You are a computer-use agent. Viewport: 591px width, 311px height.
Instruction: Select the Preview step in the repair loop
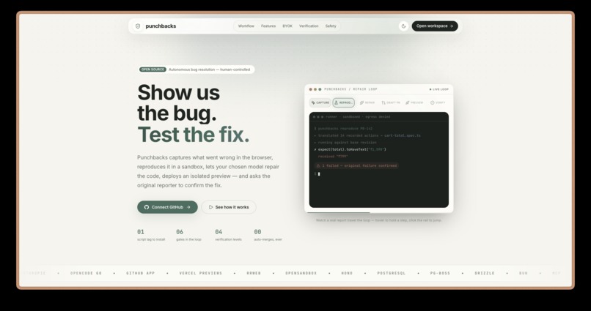pos(414,102)
